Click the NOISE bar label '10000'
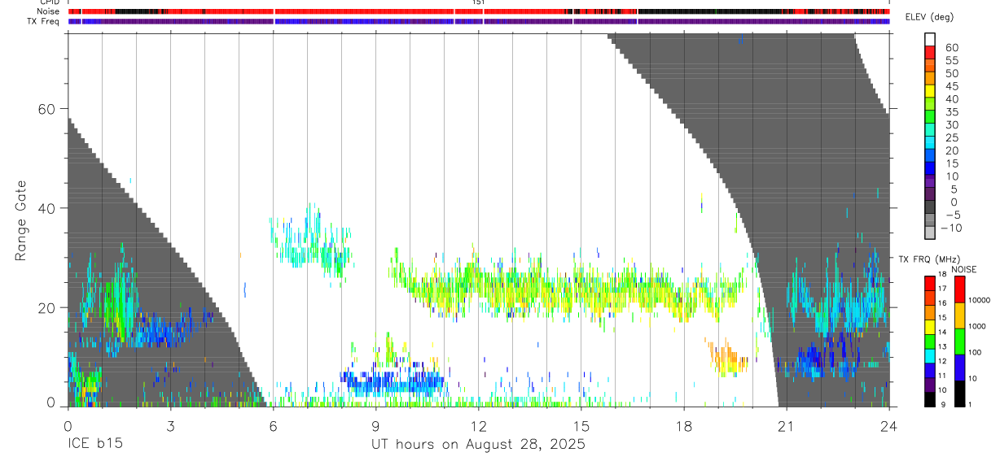Image resolution: width=1000 pixels, height=461 pixels. (x=979, y=301)
